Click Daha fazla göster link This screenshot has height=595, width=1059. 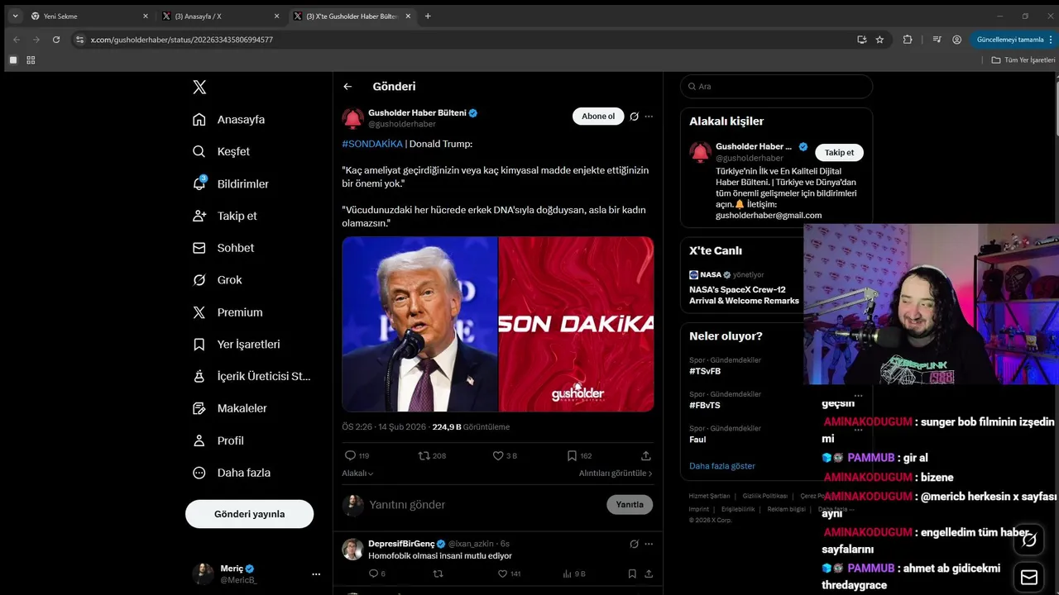(722, 466)
